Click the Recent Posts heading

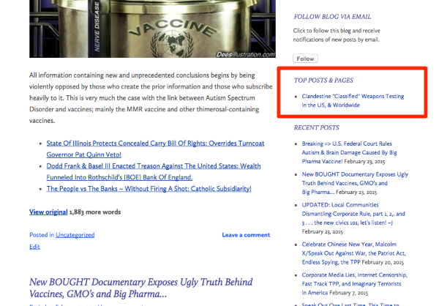316,128
